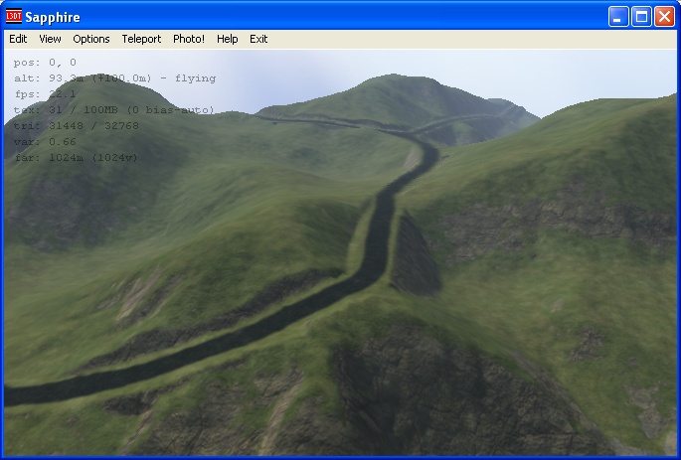Maximize the Sapphire window
This screenshot has height=460, width=681.
641,16
